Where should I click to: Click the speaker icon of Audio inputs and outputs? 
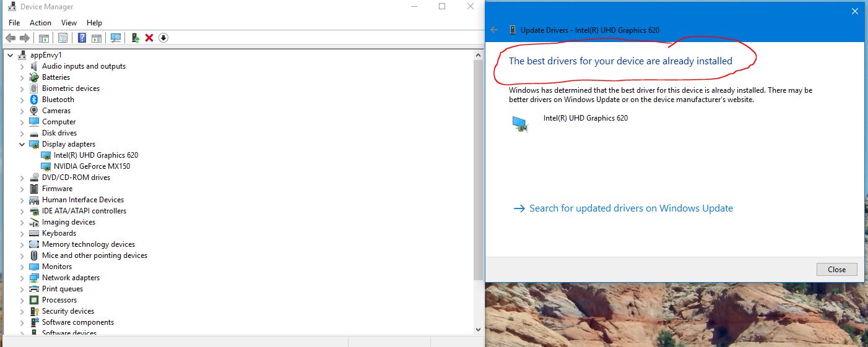(x=34, y=66)
